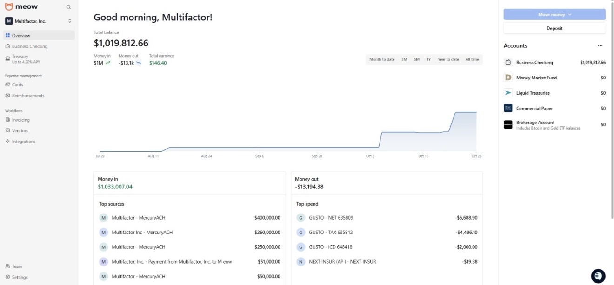Expand the Multifactor, Inc. company switcher
Image resolution: width=614 pixels, height=285 pixels.
[x=38, y=21]
